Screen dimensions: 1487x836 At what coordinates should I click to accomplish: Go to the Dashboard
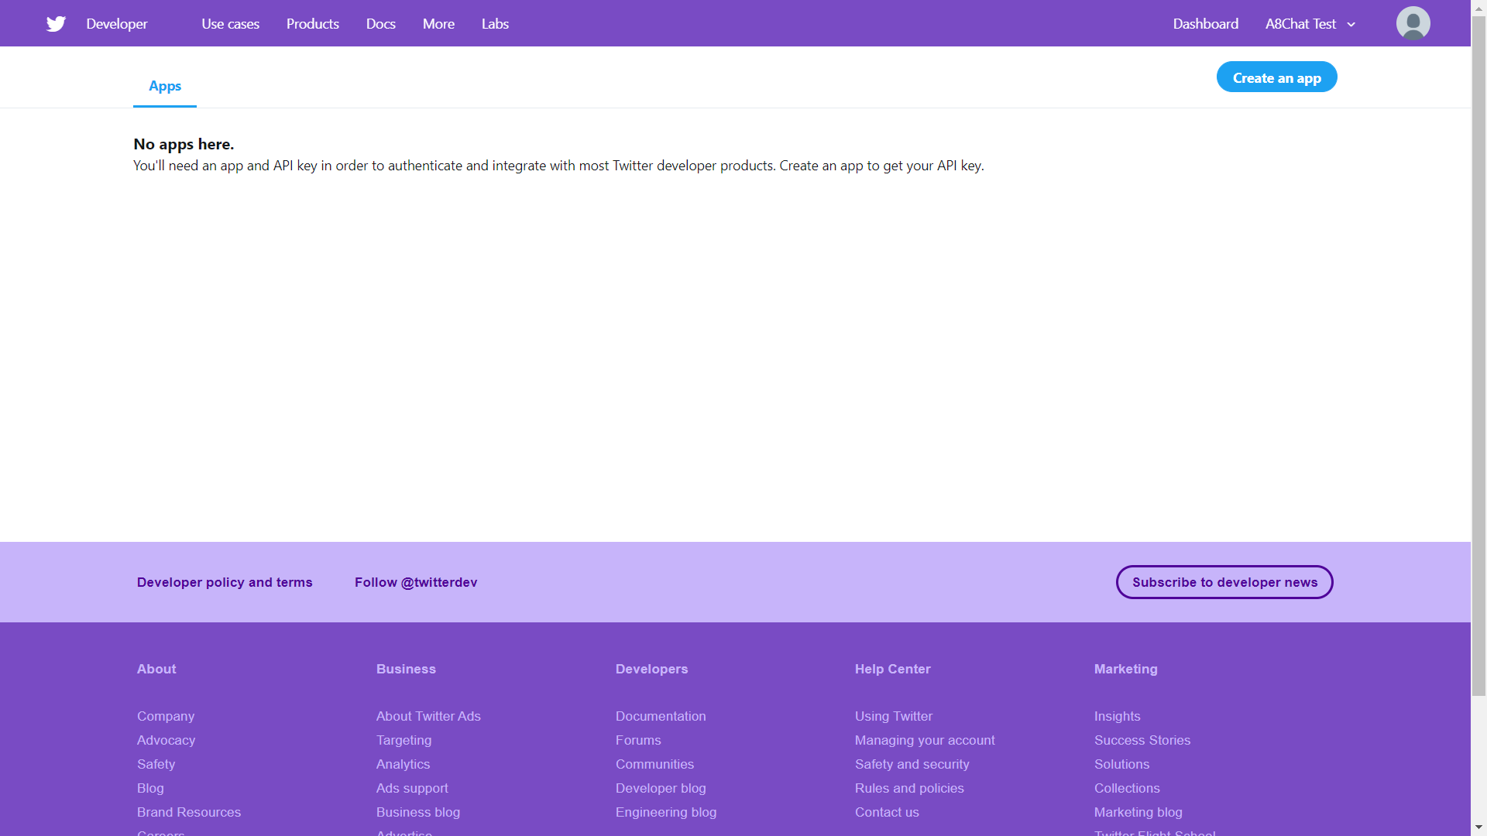(x=1205, y=24)
